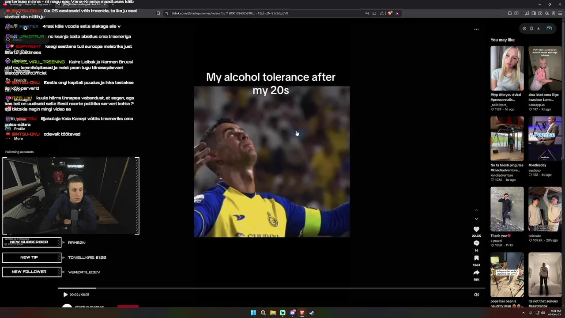Play the paused TikTok video
The width and height of the screenshot is (565, 318).
[x=65, y=295]
